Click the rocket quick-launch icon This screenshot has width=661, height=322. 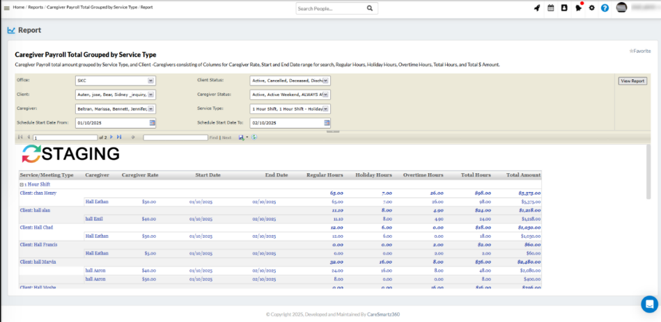[x=537, y=8]
